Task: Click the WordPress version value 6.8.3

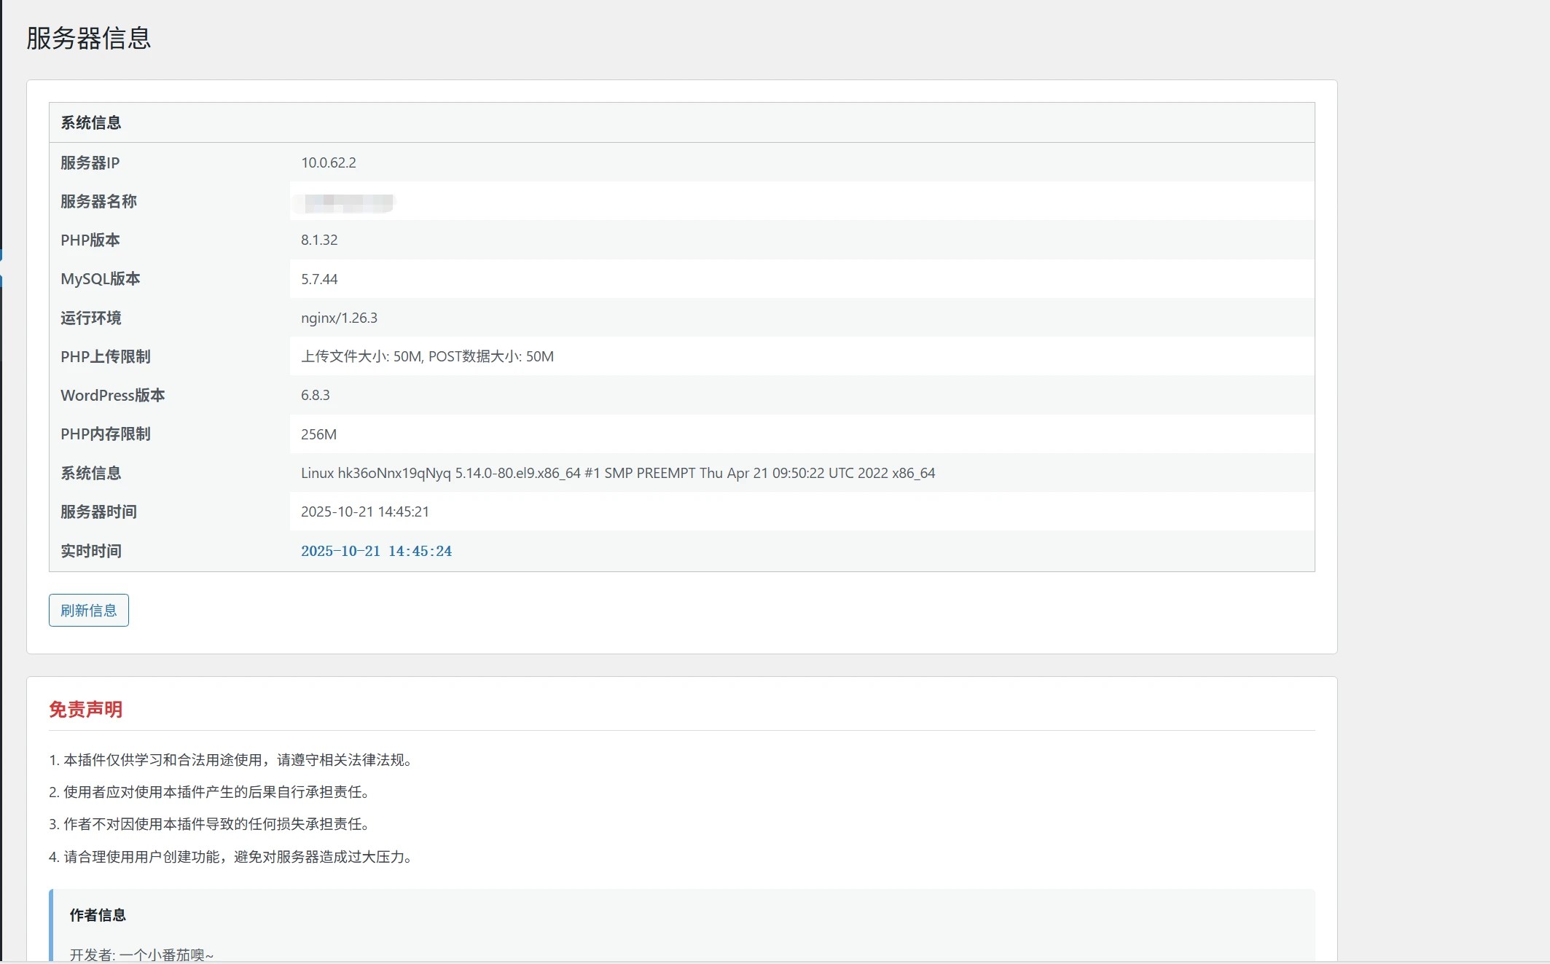Action: click(315, 395)
